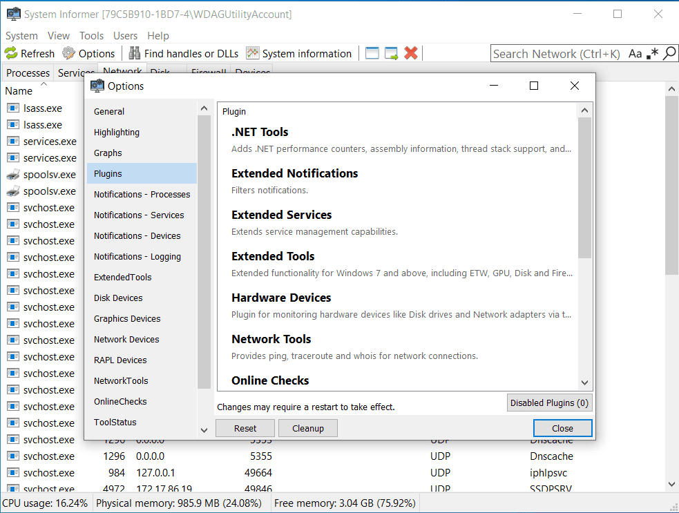Click the first services.exe process icon
The width and height of the screenshot is (679, 513).
click(x=13, y=141)
